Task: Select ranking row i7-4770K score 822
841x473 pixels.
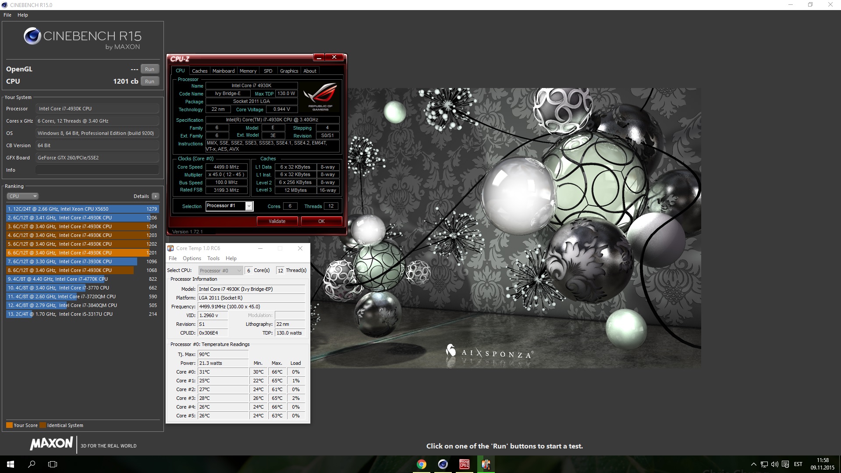Action: tap(82, 279)
